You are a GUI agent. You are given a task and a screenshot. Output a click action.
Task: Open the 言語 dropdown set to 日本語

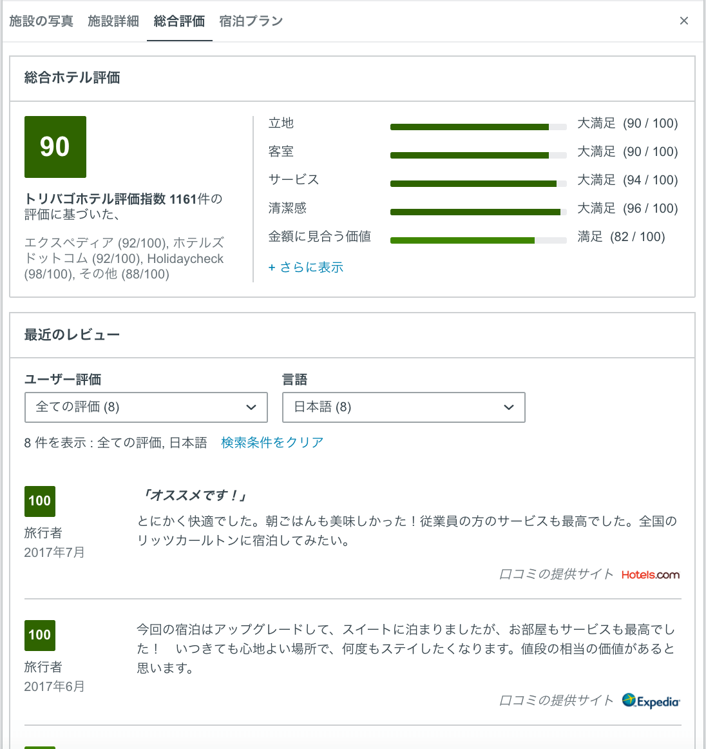click(403, 407)
